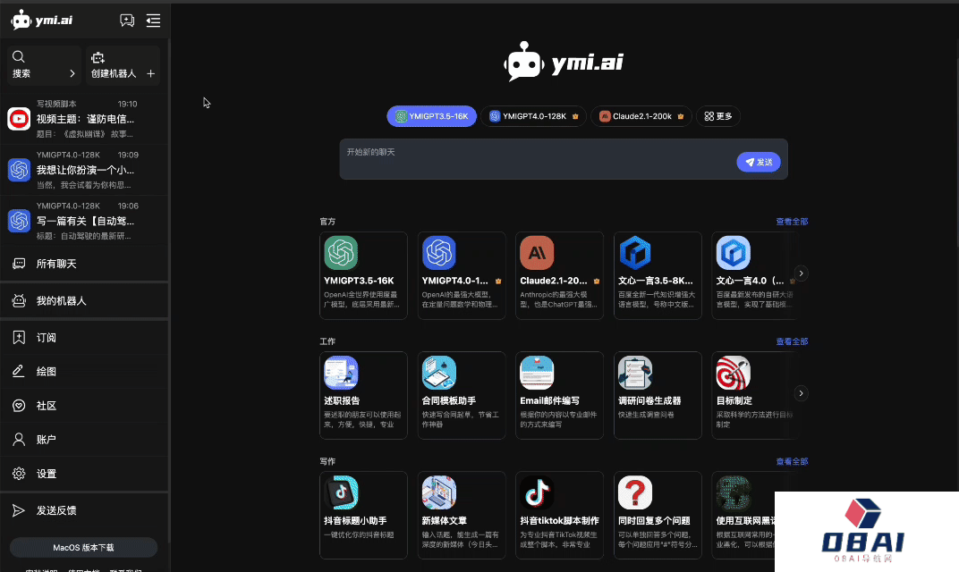959x572 pixels.
Task: Click the 发送 send button
Action: [759, 162]
